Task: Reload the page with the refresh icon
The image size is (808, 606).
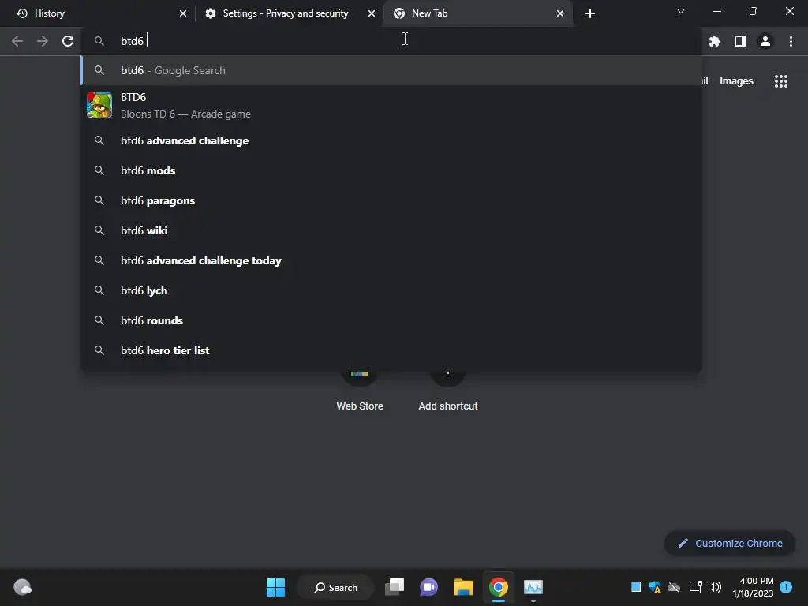Action: coord(68,41)
